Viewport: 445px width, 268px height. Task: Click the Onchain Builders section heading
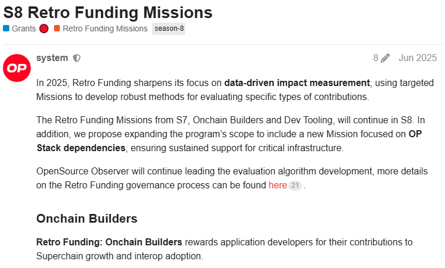87,219
